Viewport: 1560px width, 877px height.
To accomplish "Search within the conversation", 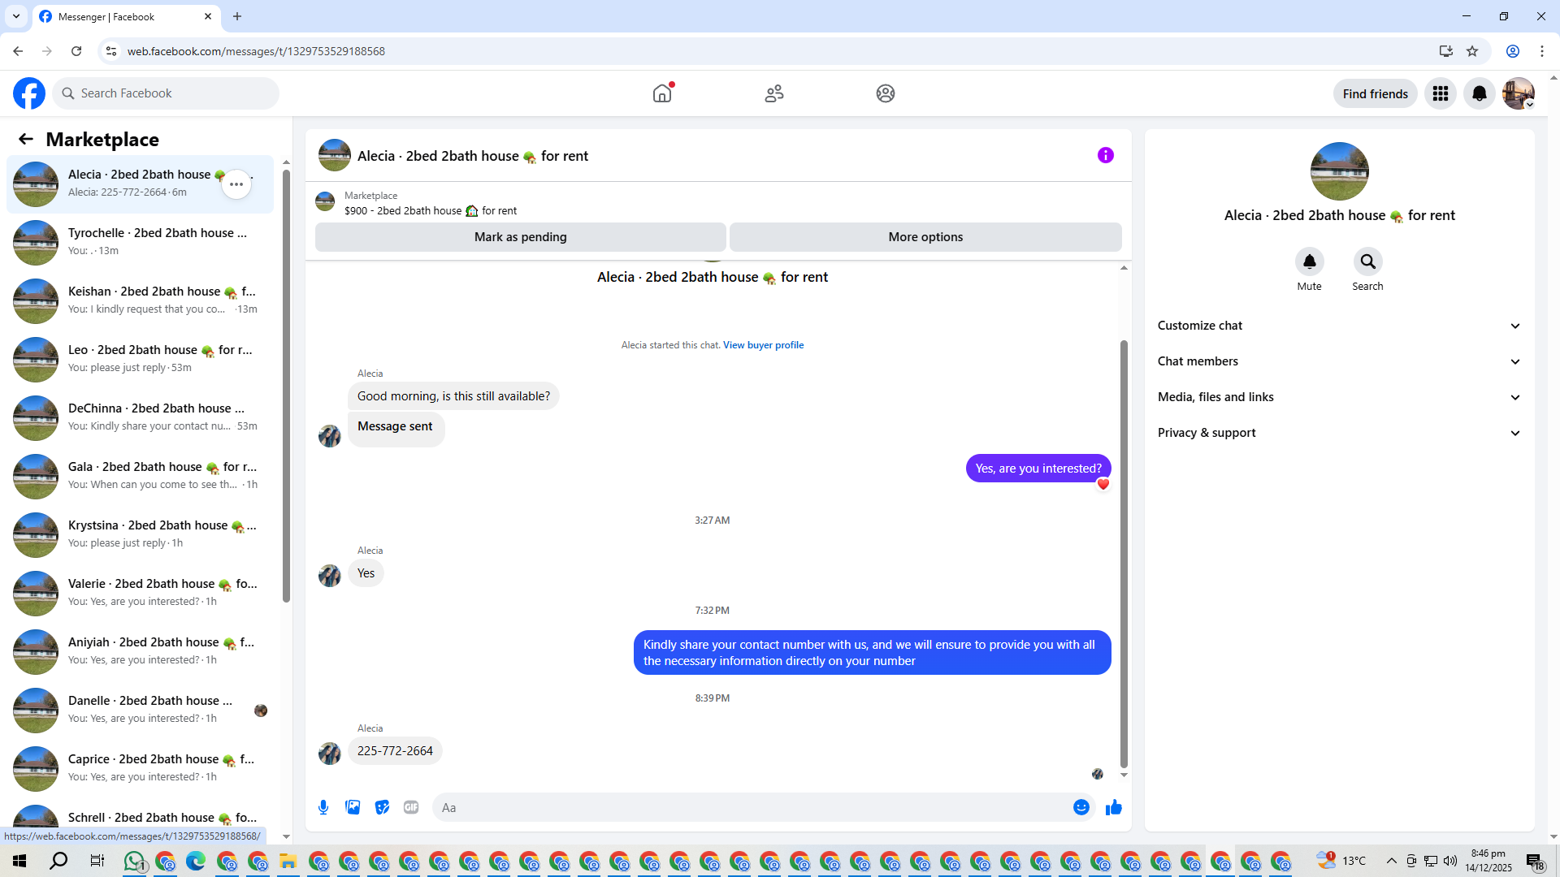I will click(x=1367, y=261).
